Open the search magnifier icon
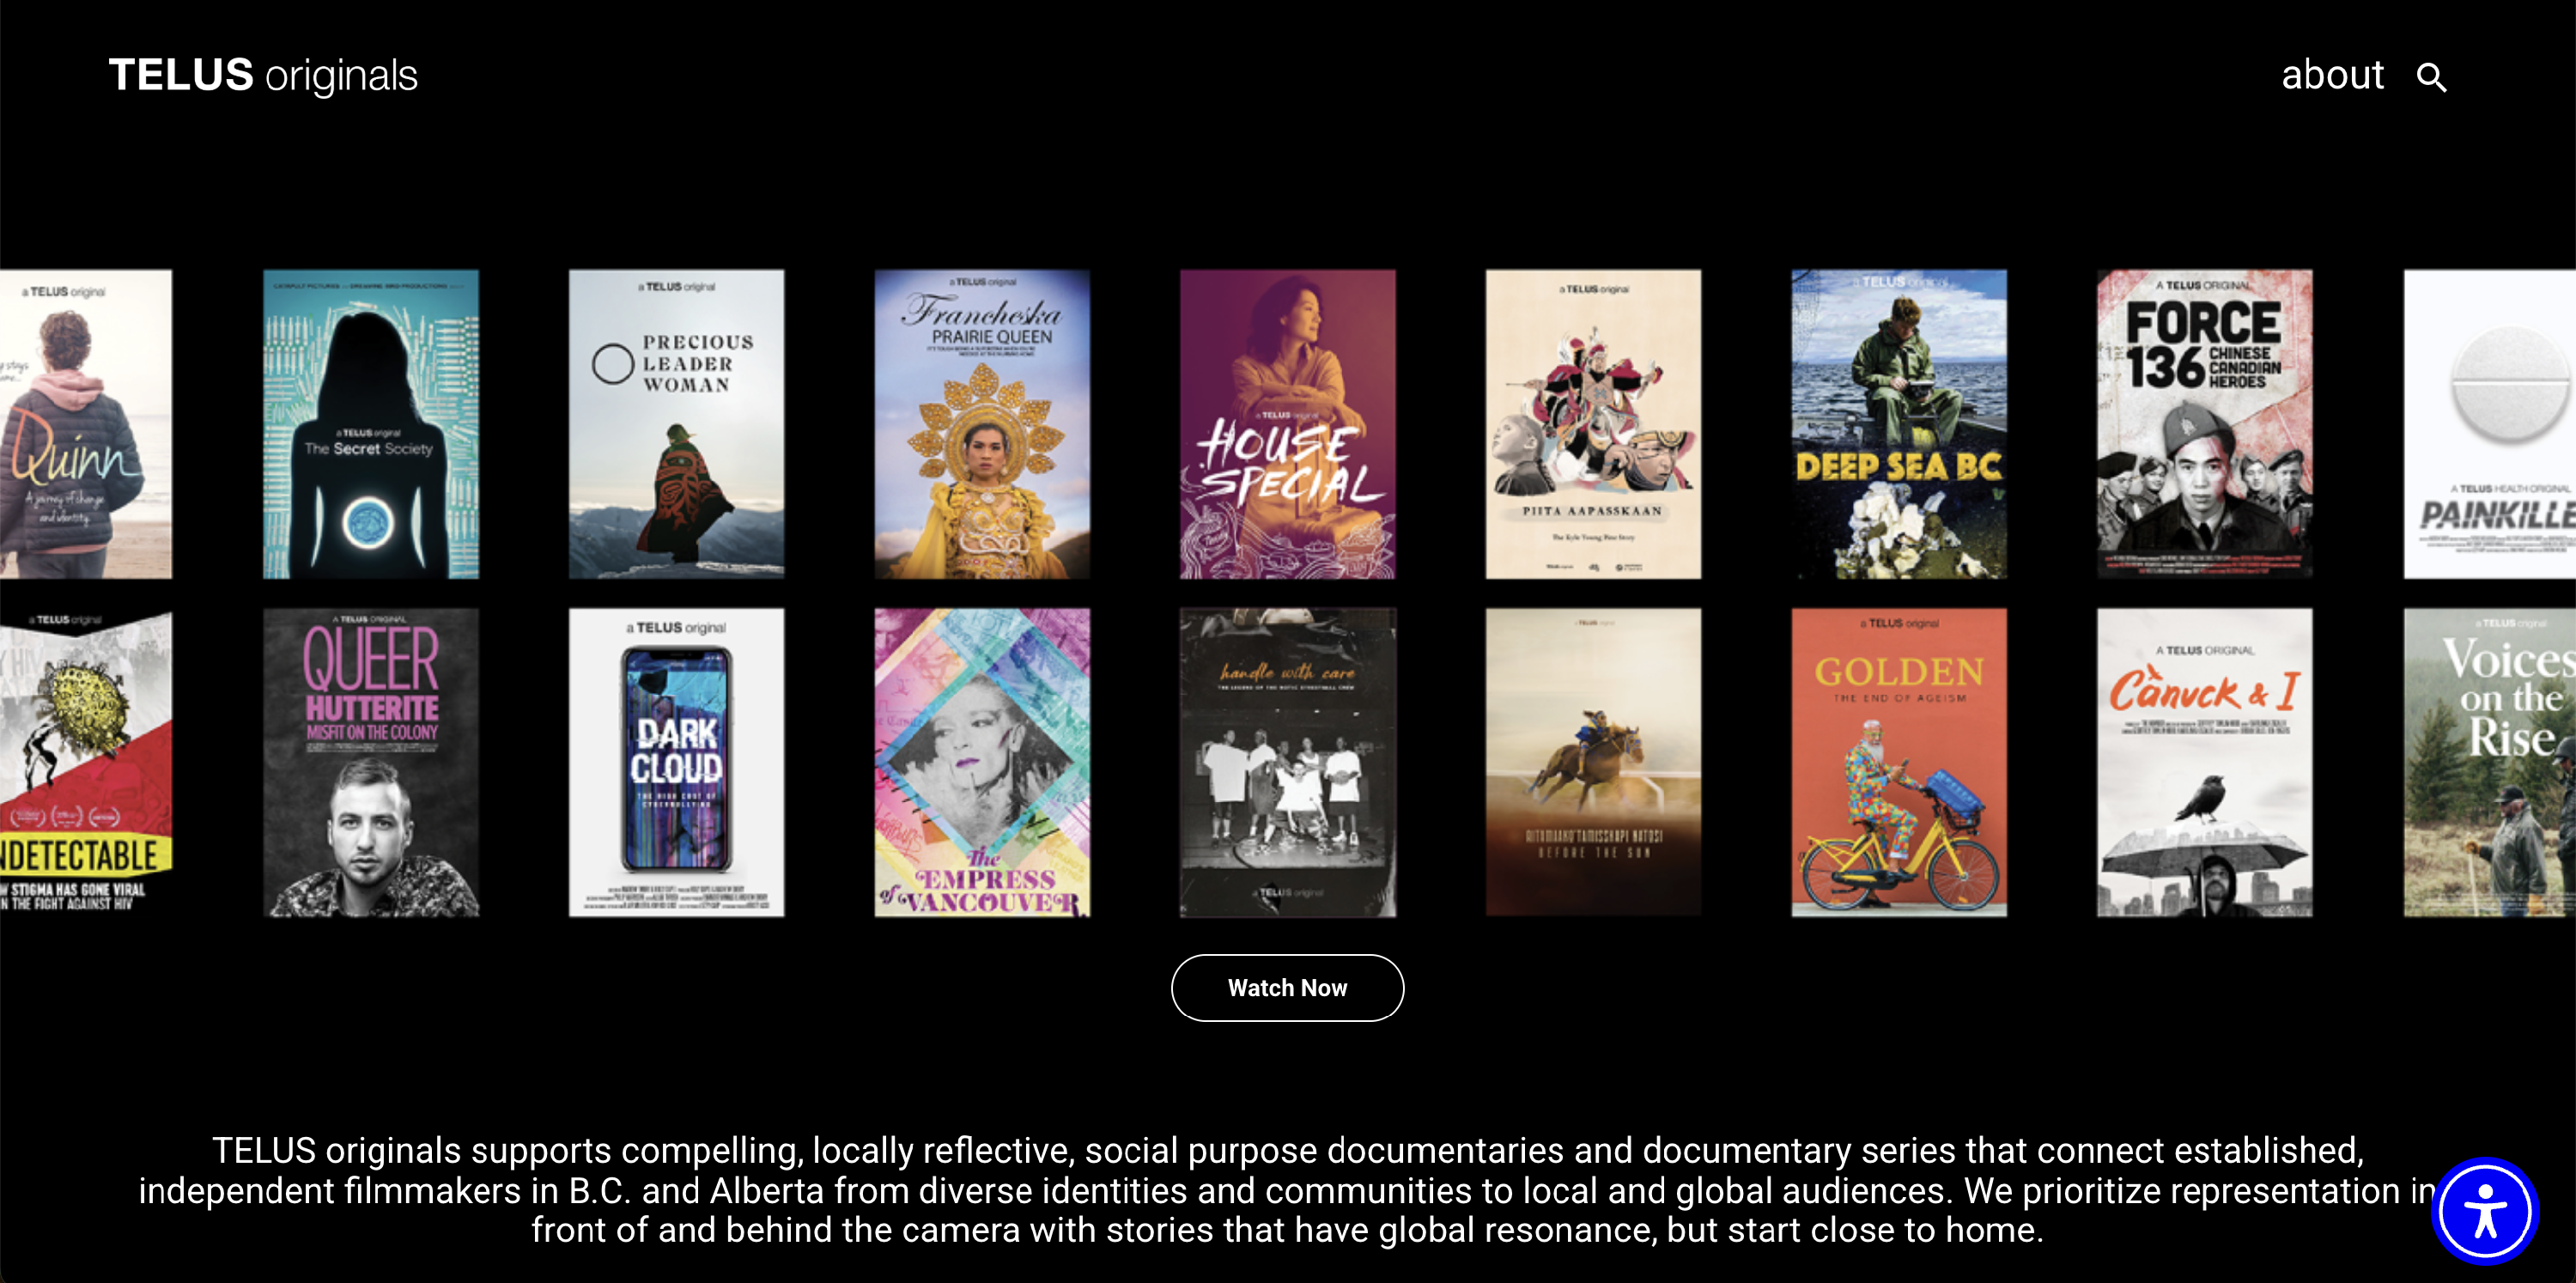Viewport: 2576px width, 1283px height. (x=2431, y=77)
